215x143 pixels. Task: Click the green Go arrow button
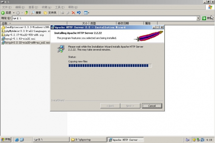coord(204,18)
